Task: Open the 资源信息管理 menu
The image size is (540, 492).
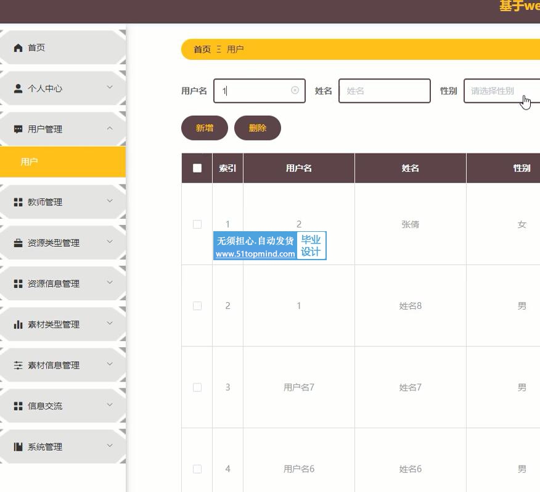Action: pyautogui.click(x=63, y=284)
